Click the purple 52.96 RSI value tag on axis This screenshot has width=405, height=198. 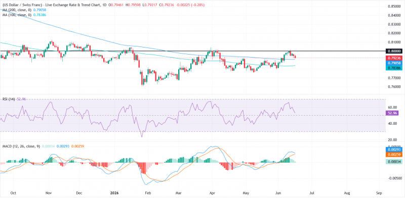pos(392,113)
